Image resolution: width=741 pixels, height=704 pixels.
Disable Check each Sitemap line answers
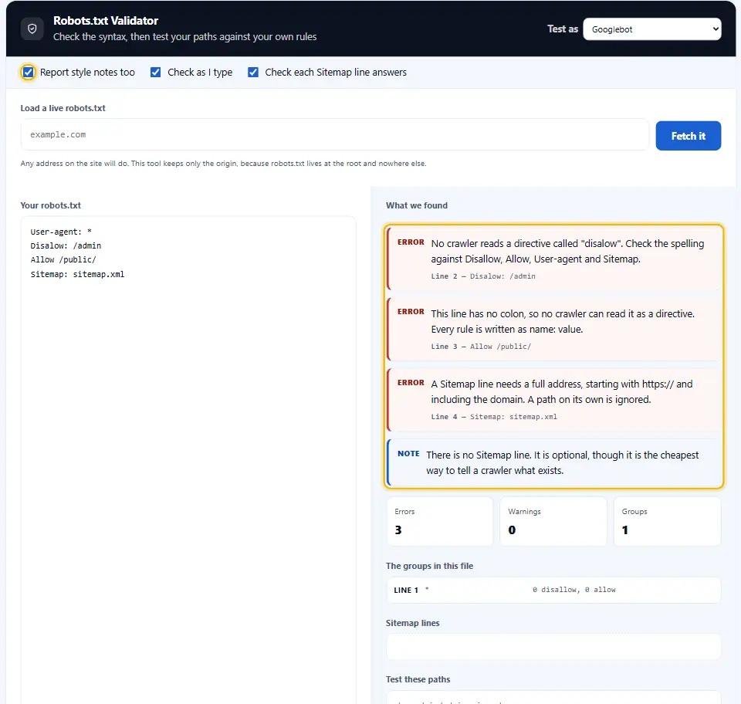click(x=253, y=73)
